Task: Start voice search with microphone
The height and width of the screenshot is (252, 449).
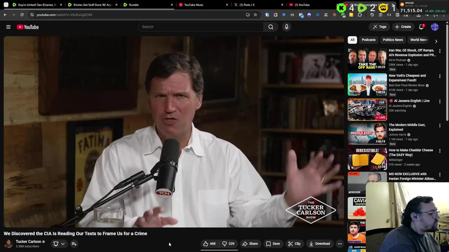Action: 287,27
